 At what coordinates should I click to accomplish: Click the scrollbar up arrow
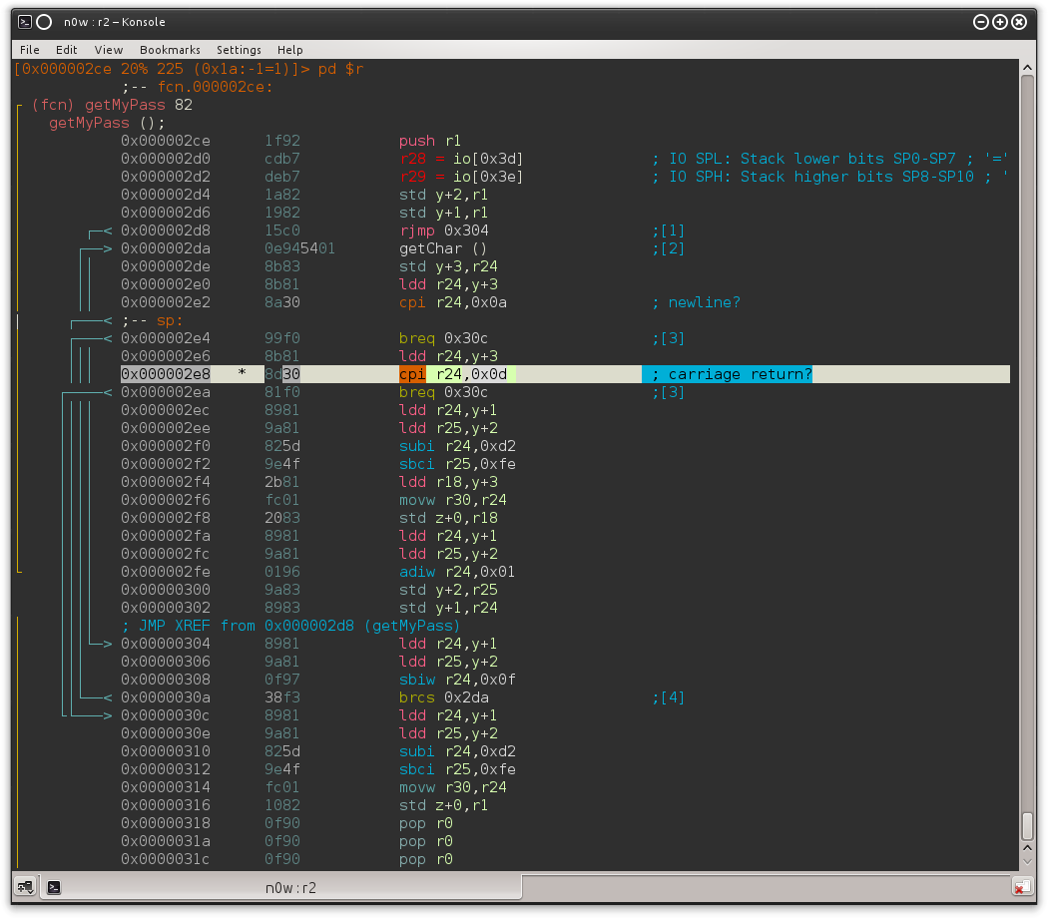[x=1027, y=67]
